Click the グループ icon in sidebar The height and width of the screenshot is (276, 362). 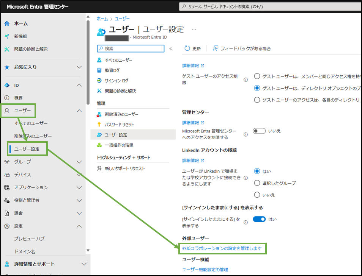(x=7, y=162)
